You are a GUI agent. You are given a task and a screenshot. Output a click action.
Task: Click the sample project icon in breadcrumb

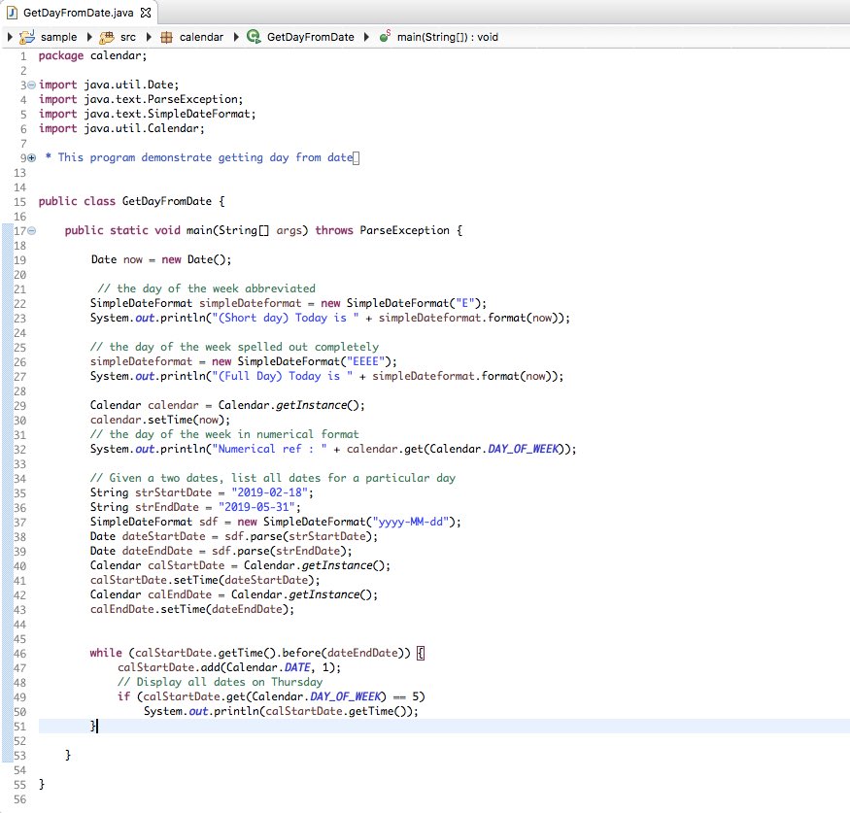coord(27,37)
